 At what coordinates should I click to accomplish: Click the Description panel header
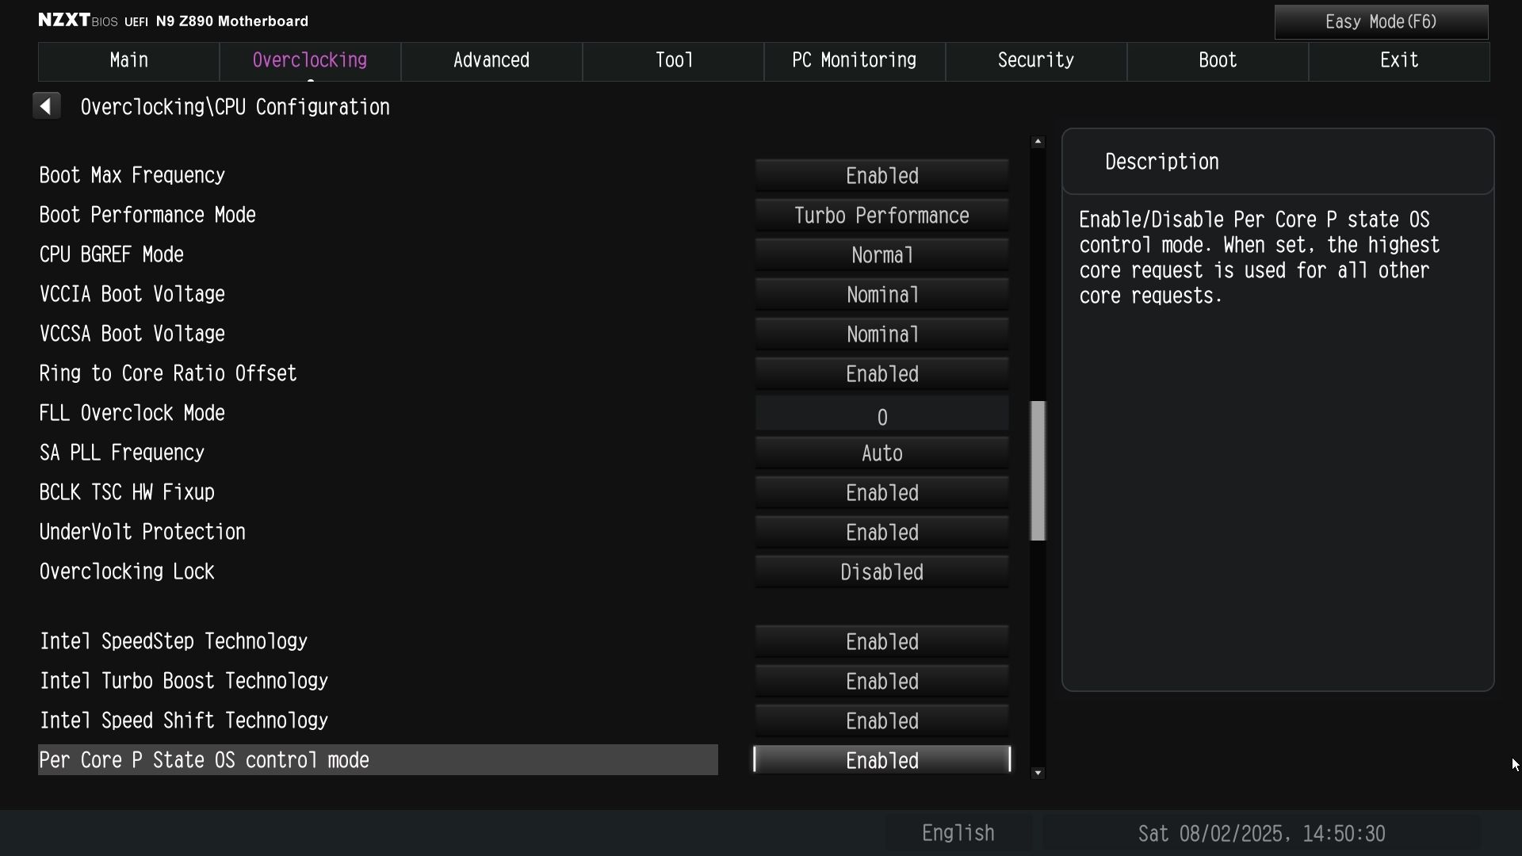[x=1278, y=162]
